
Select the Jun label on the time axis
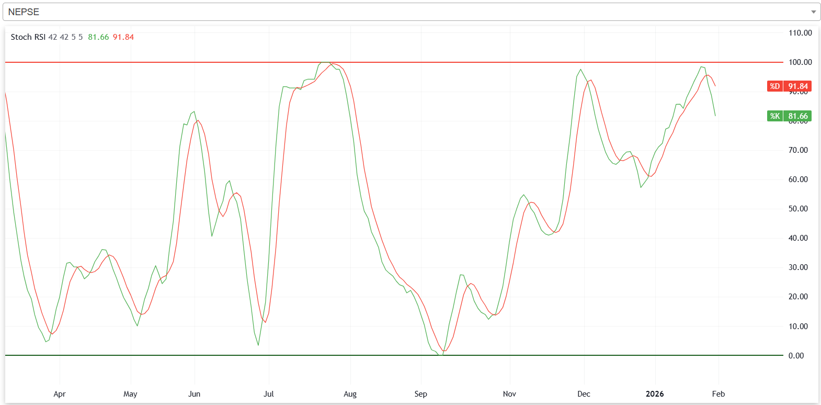tap(194, 394)
